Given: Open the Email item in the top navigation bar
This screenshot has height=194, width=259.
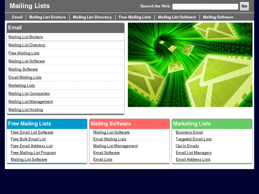Looking at the screenshot, I should tap(17, 17).
